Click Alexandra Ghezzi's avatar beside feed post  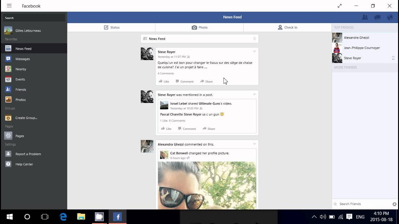click(147, 146)
